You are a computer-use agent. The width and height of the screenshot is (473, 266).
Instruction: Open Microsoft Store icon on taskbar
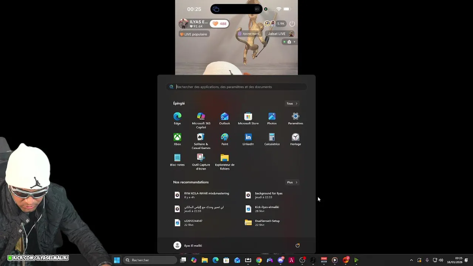pyautogui.click(x=226, y=260)
